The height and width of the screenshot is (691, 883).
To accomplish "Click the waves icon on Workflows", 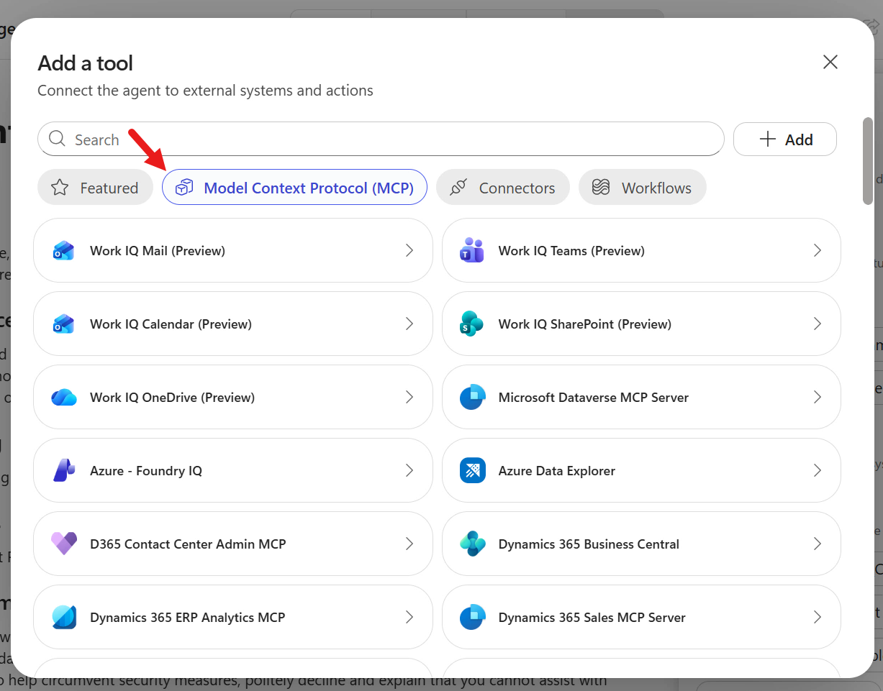I will click(601, 188).
